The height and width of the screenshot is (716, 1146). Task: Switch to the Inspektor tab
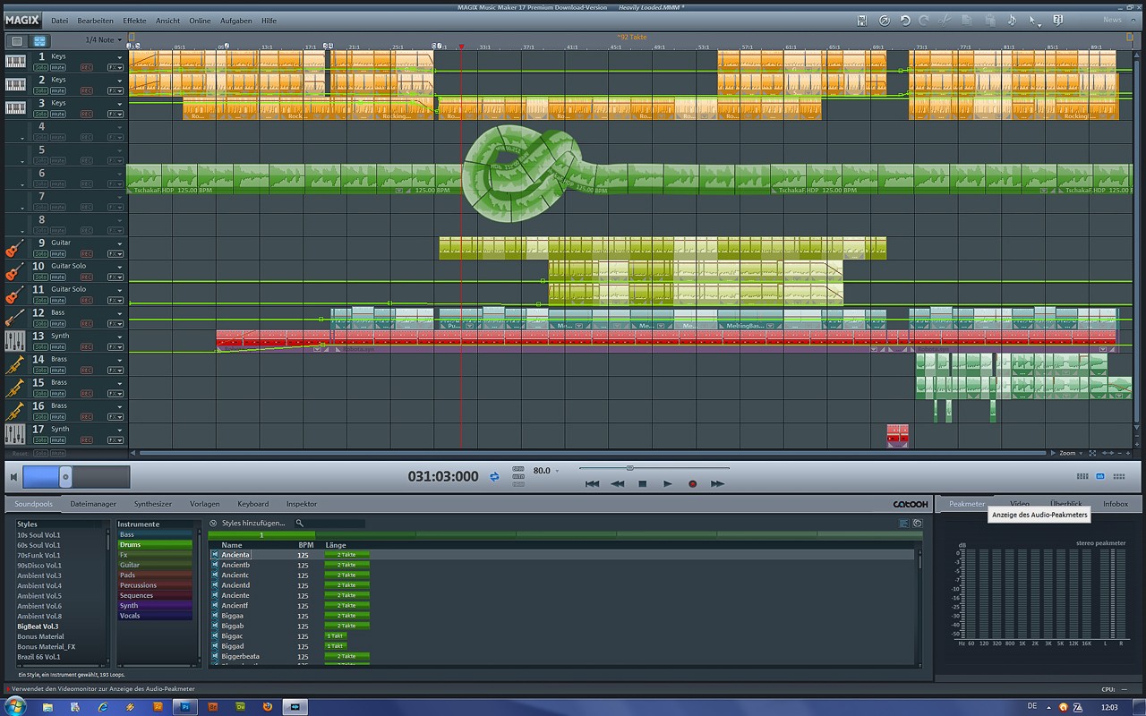coord(302,504)
